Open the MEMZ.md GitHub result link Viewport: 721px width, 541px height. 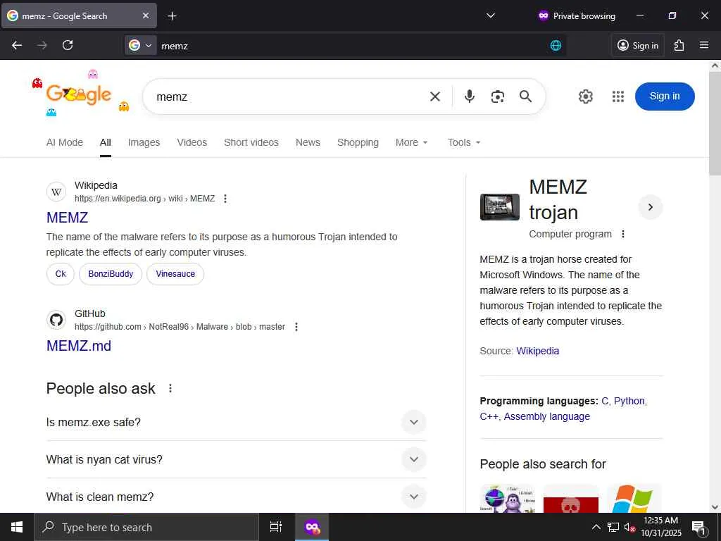79,345
